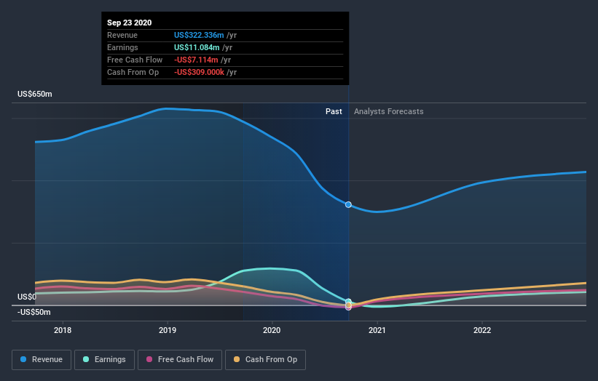Select the 2018 x-axis label

pos(63,330)
